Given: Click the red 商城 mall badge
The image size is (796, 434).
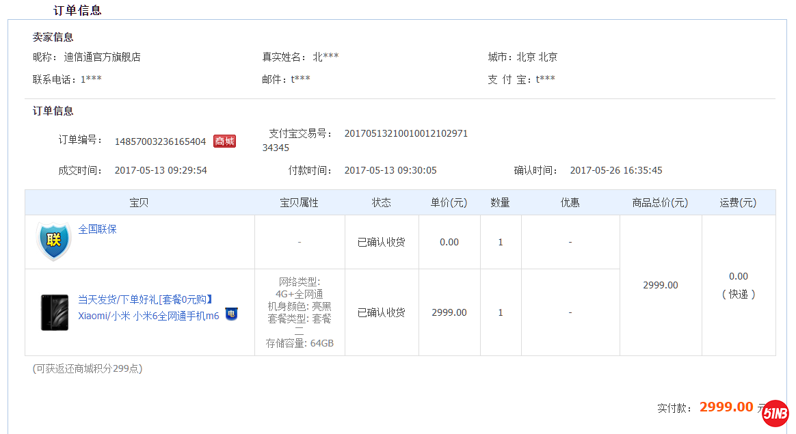Looking at the screenshot, I should (224, 141).
